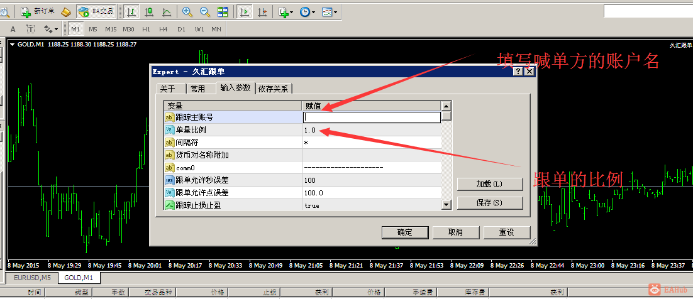Confirm settings with 确定
Viewport: 693px width, 299px height.
[405, 232]
